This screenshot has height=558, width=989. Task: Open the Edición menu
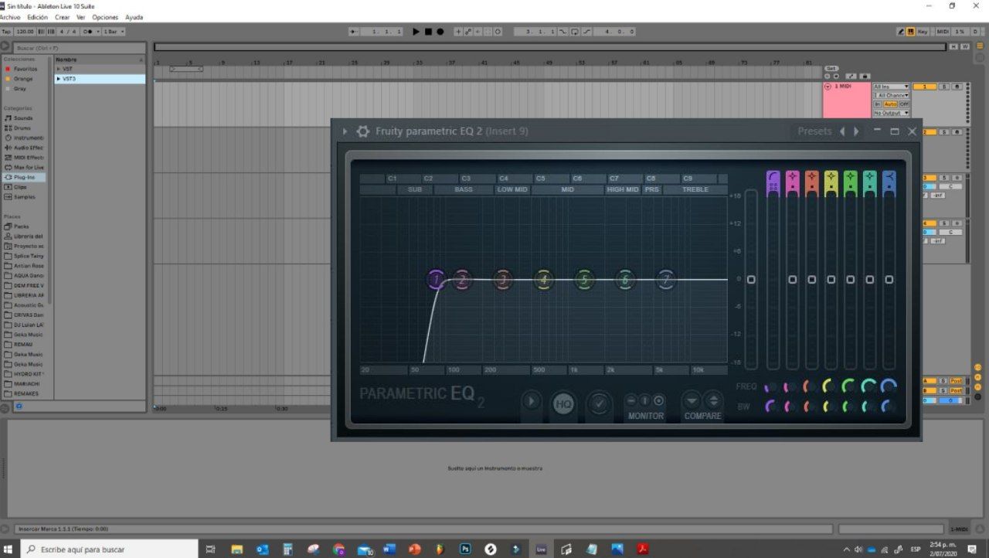(x=37, y=17)
